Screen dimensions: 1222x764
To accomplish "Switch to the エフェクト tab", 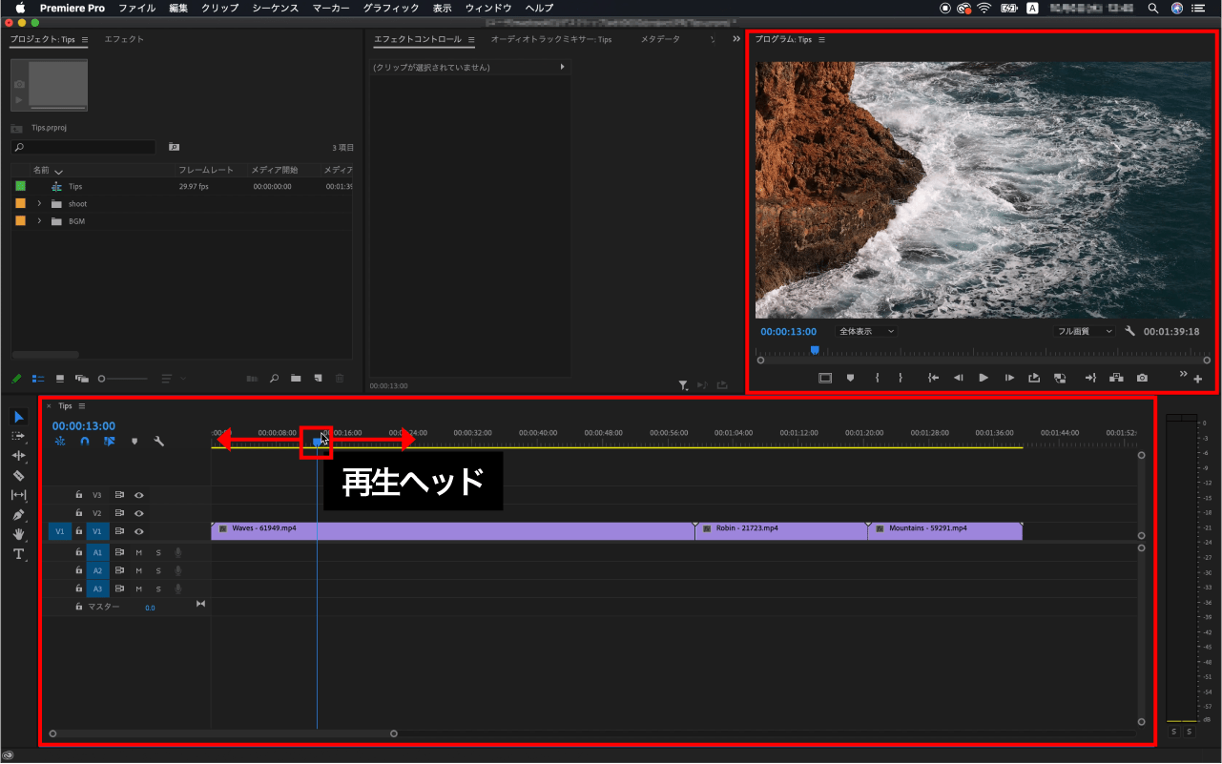I will pyautogui.click(x=124, y=39).
